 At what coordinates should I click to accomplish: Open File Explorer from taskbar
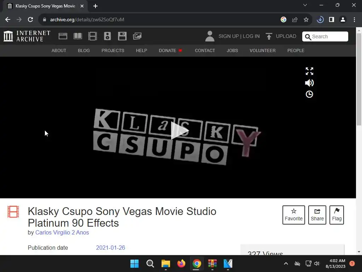165,263
